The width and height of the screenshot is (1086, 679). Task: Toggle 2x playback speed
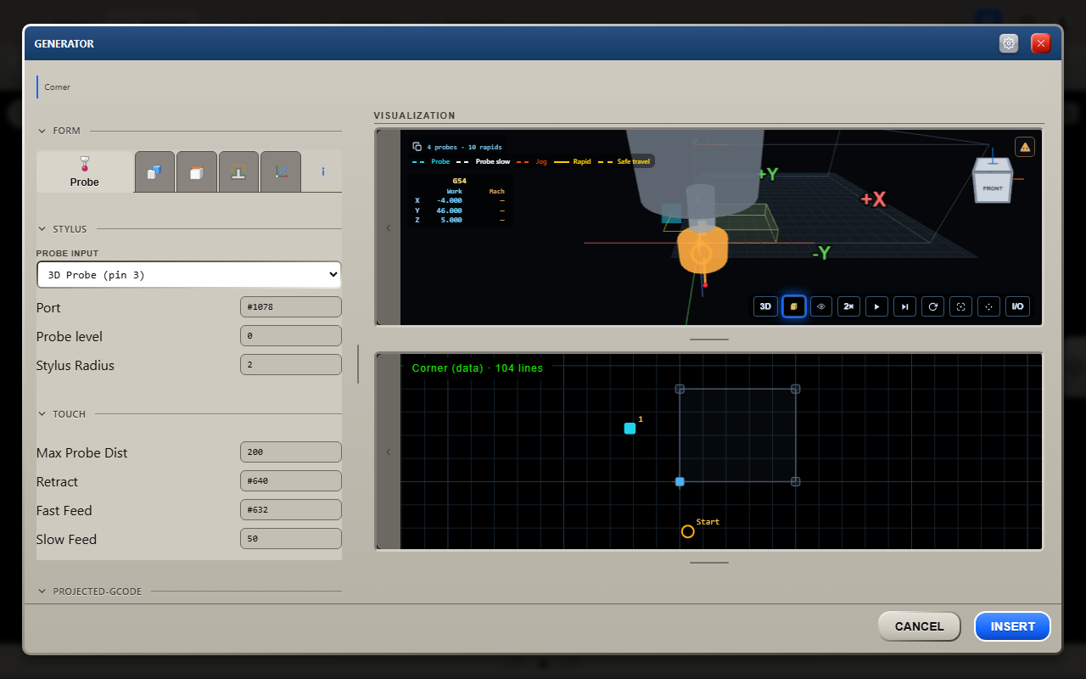[x=849, y=306]
